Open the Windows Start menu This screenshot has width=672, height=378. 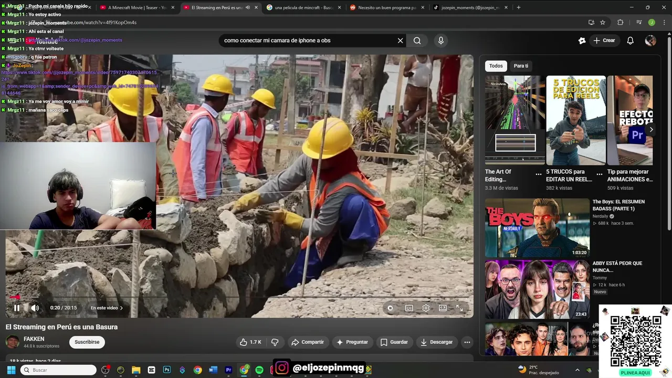(11, 370)
